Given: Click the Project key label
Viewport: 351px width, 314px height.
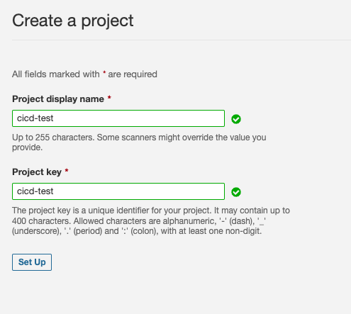Looking at the screenshot, I should [37, 172].
